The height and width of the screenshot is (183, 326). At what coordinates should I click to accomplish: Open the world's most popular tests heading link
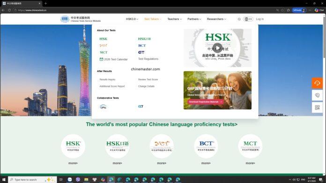point(162,124)
